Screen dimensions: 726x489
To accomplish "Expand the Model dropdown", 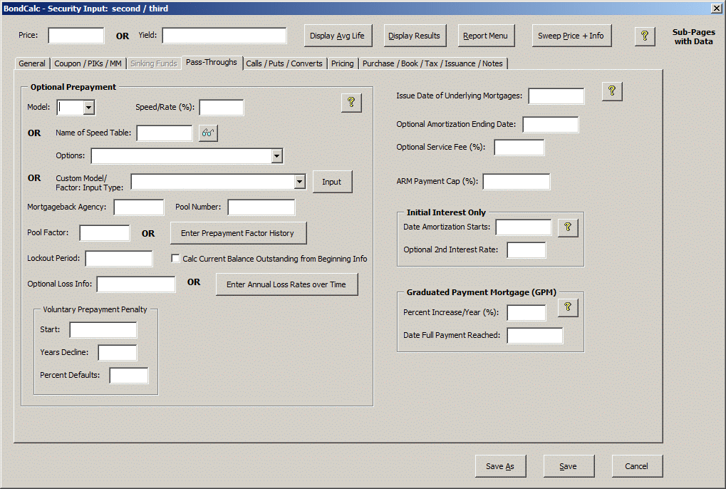I will pyautogui.click(x=89, y=108).
